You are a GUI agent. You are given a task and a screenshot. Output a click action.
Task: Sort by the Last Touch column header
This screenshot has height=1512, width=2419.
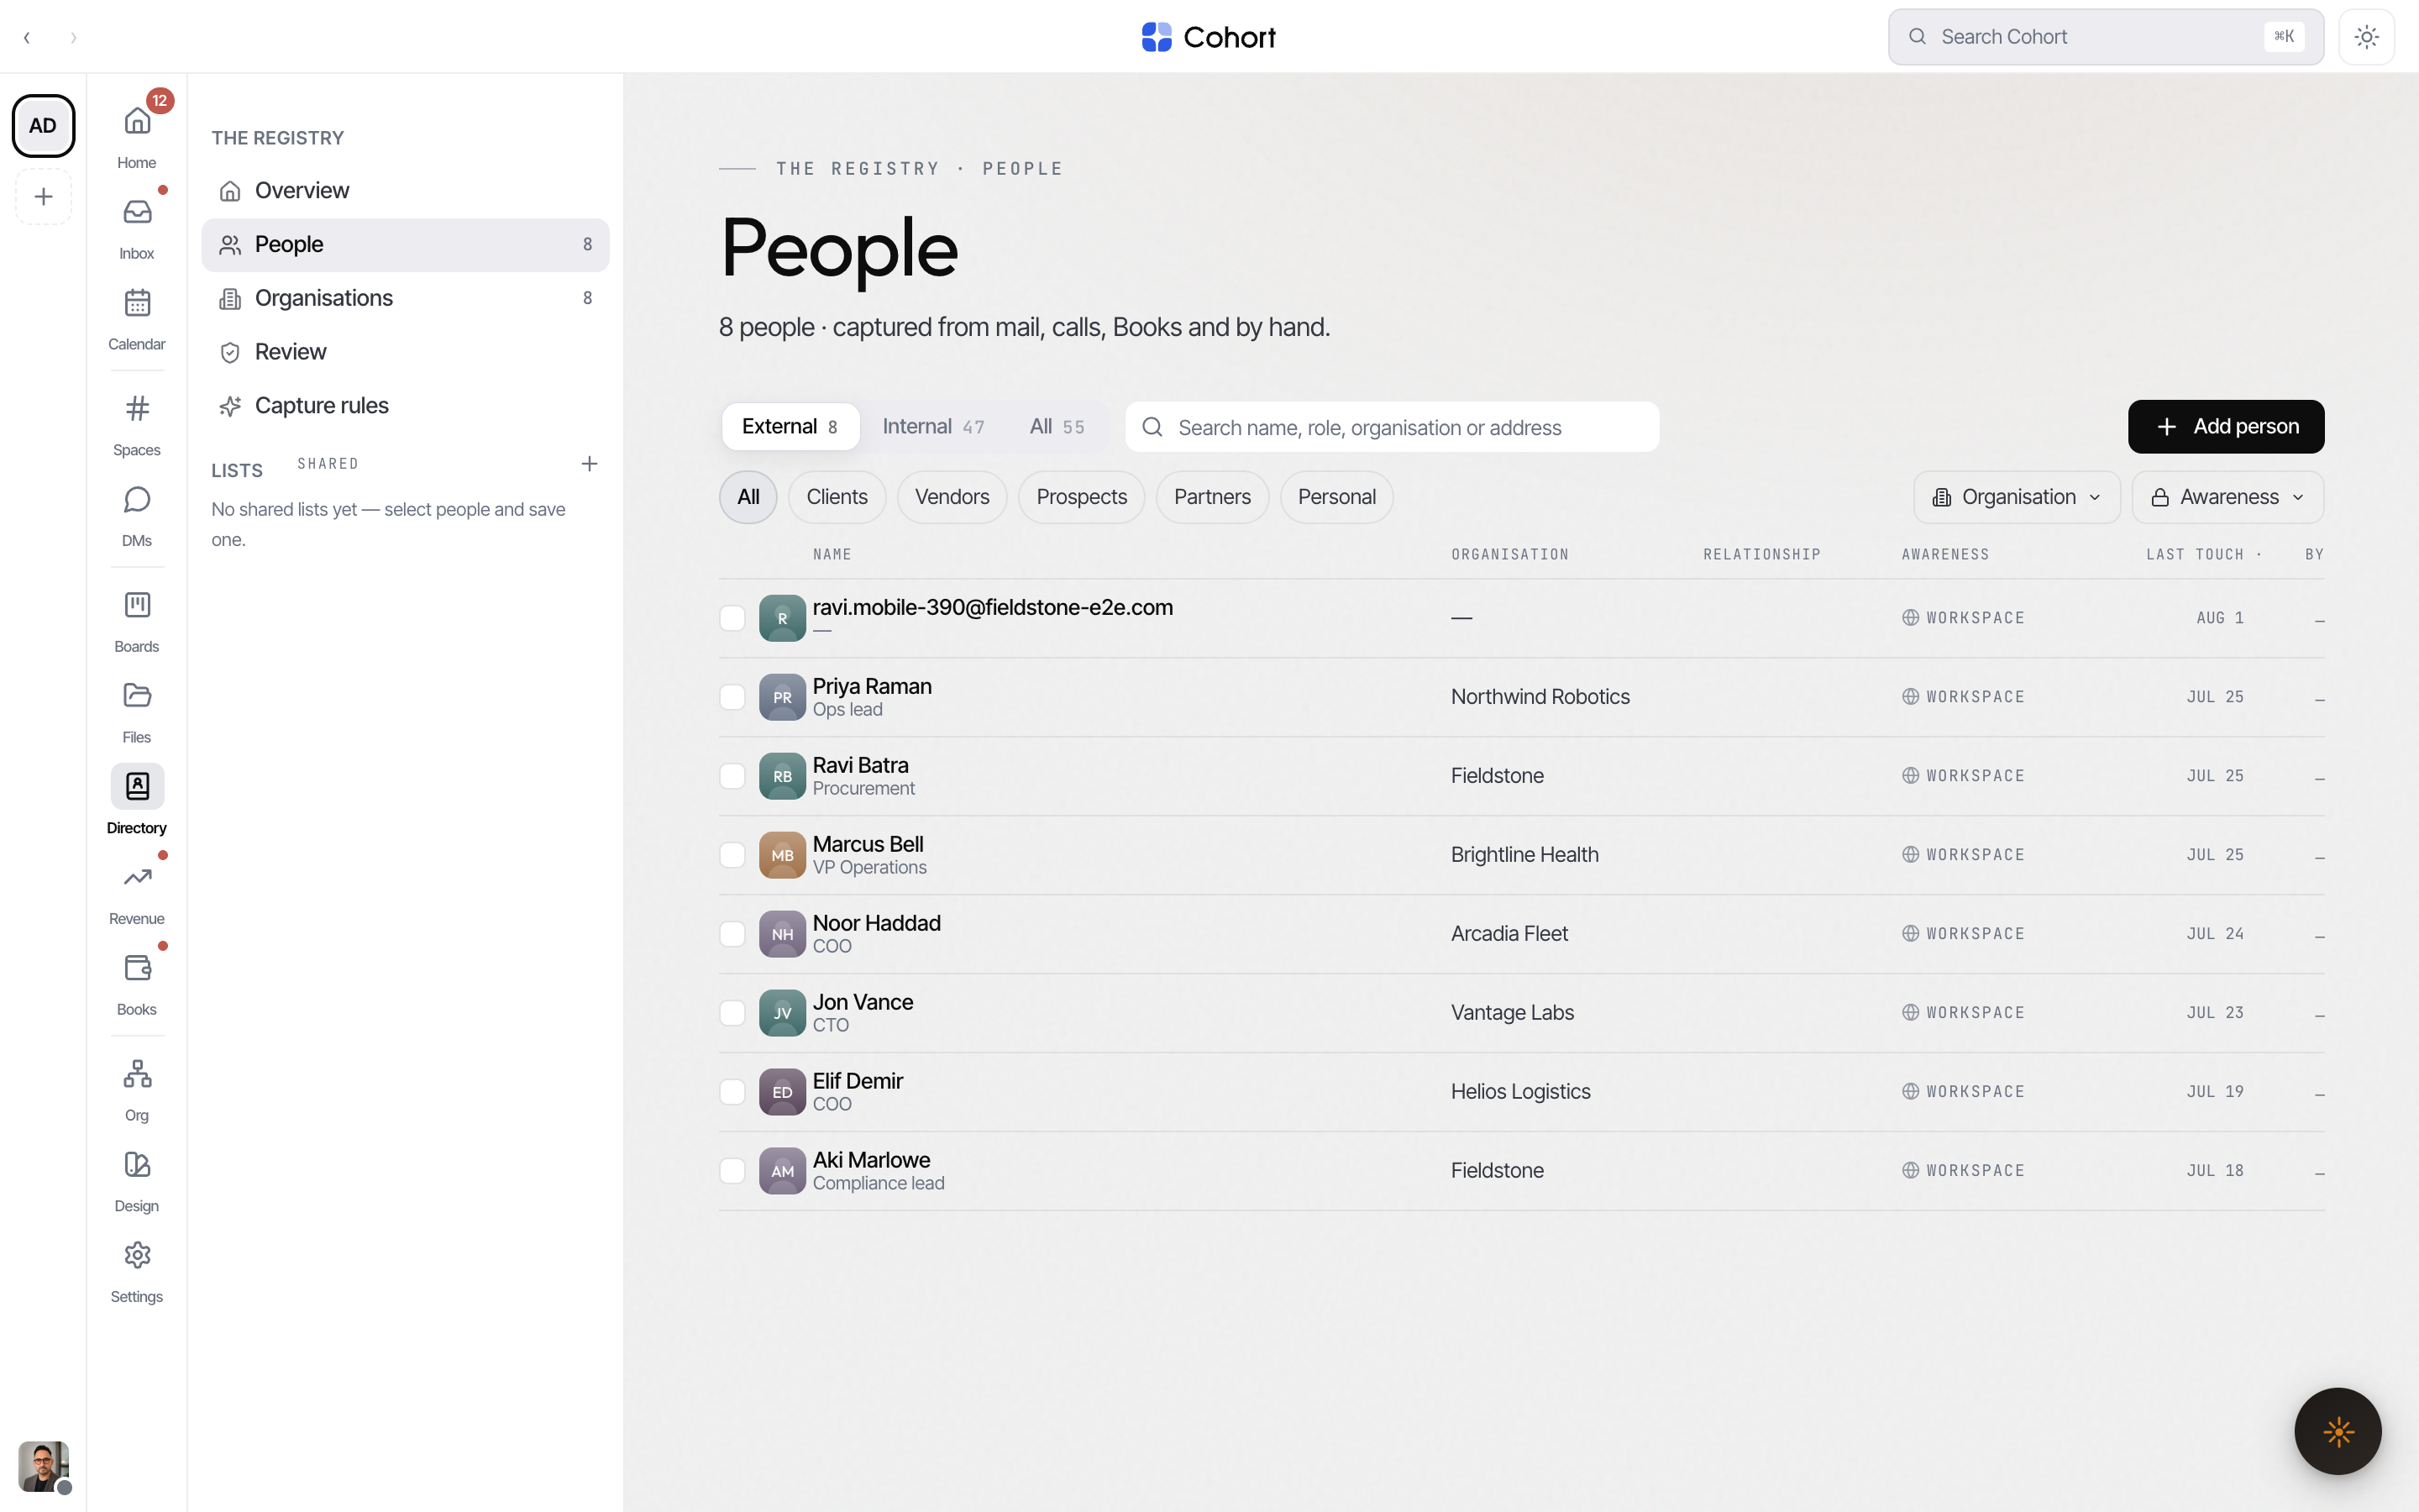(2194, 555)
